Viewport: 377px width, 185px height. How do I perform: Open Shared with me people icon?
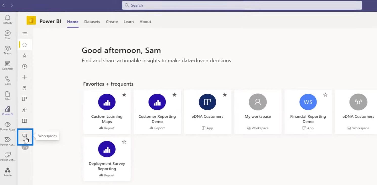click(x=25, y=110)
